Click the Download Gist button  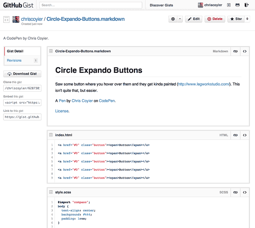[x=22, y=73]
